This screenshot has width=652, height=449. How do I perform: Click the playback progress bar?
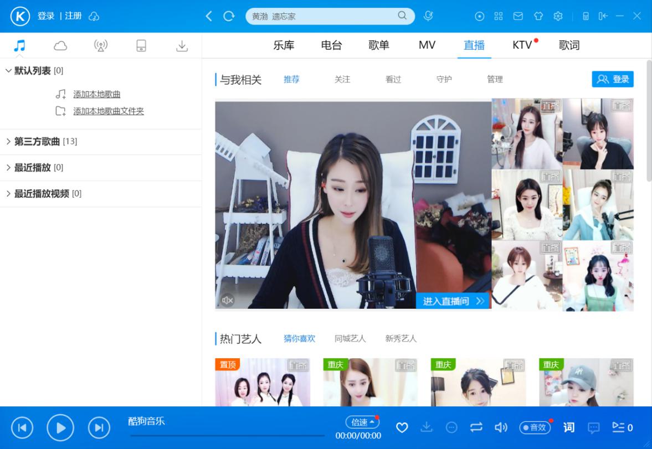tap(227, 436)
